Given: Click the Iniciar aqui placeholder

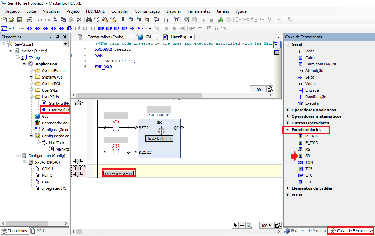Looking at the screenshot, I should click(118, 174).
